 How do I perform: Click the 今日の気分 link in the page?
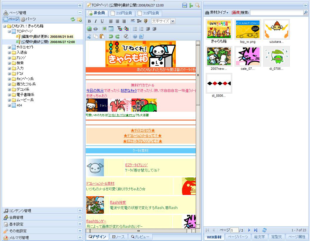click(95, 90)
